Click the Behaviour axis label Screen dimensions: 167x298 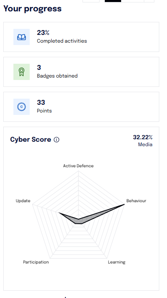pyautogui.click(x=136, y=201)
